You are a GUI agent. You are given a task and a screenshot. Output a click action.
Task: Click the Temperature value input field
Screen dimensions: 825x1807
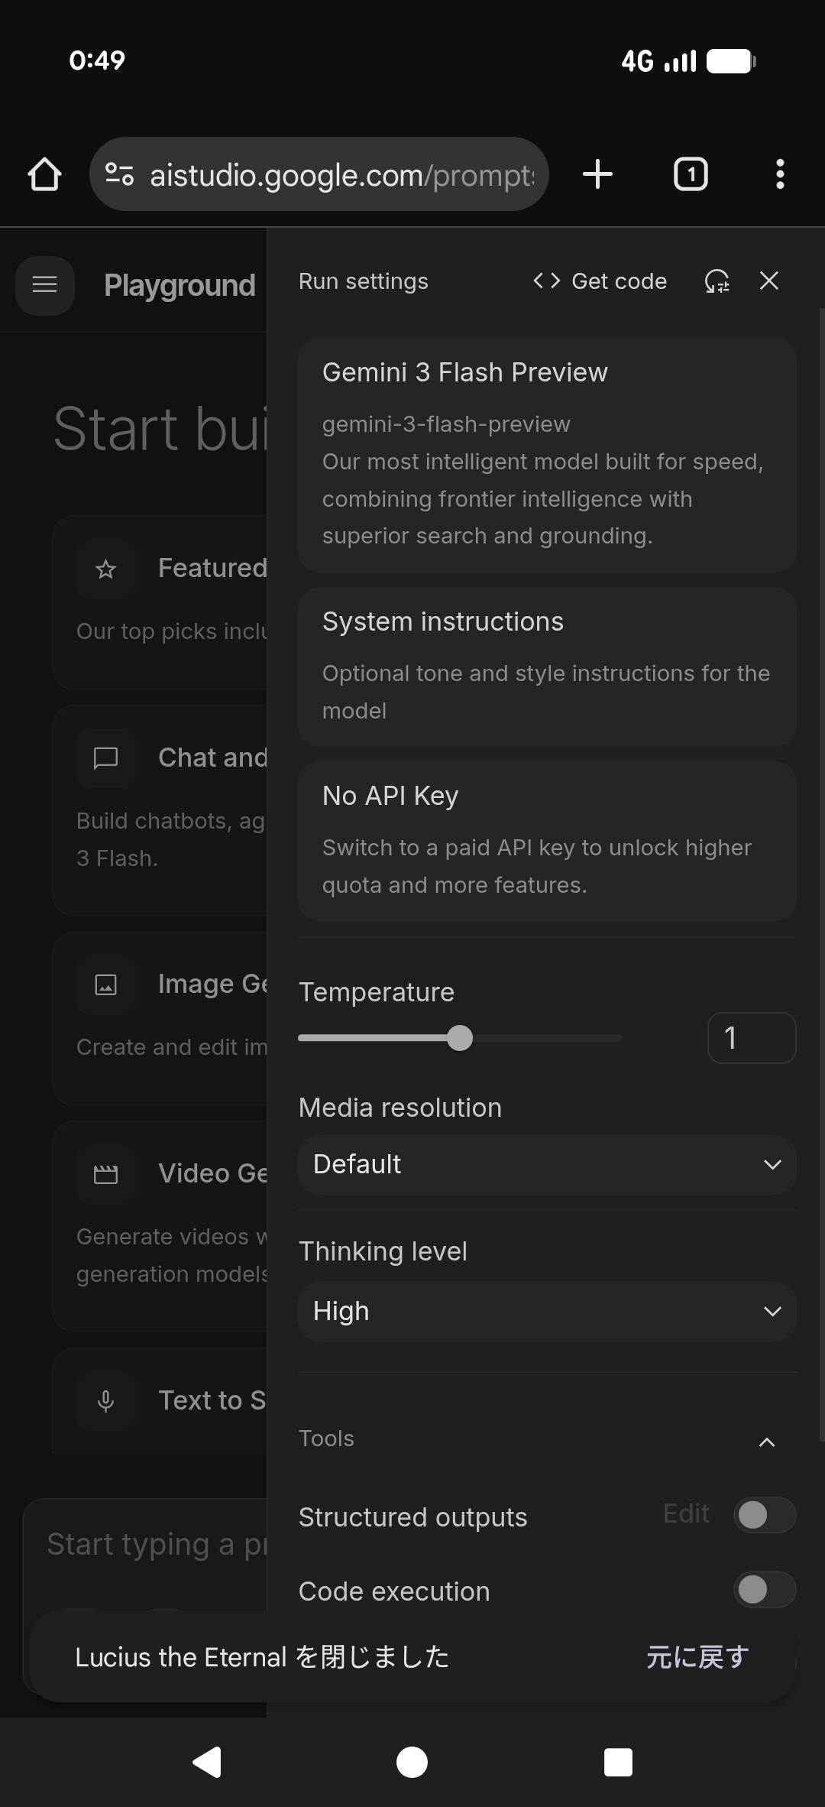[x=752, y=1038]
